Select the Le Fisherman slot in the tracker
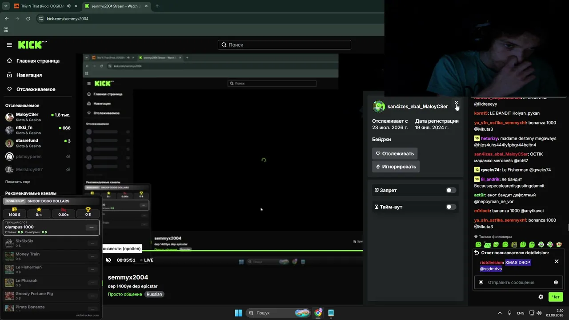 pyautogui.click(x=51, y=269)
